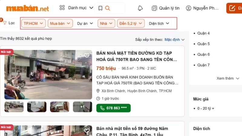
Task: Click Tìm thấy 8632 kết quả text
Action: pos(26,39)
